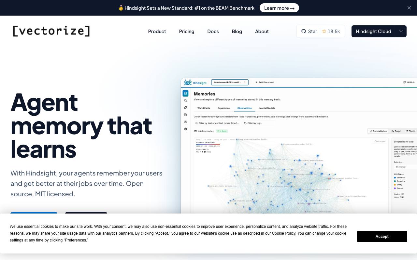Open the Docs page
This screenshot has width=417, height=260.
click(x=213, y=31)
